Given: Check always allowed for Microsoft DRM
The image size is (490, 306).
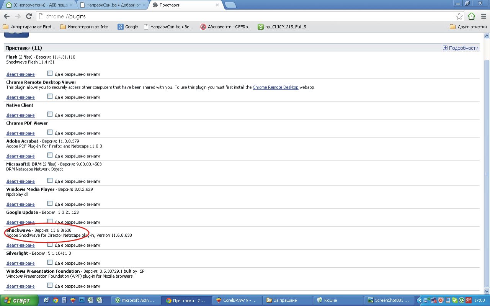Looking at the screenshot, I should click(x=50, y=180).
